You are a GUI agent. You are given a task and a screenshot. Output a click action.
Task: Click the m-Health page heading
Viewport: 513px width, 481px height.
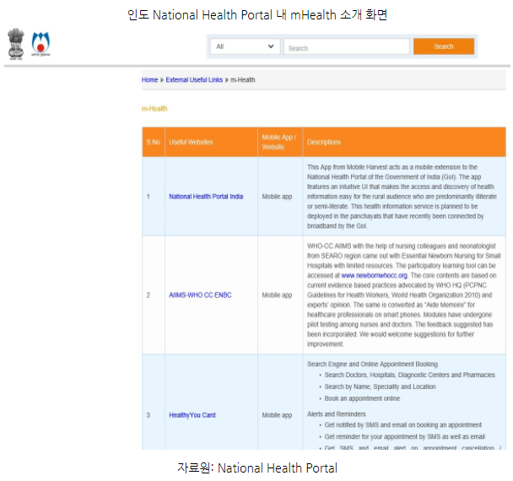click(154, 109)
